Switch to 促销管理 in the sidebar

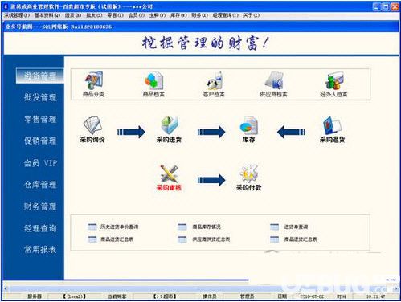pos(40,141)
